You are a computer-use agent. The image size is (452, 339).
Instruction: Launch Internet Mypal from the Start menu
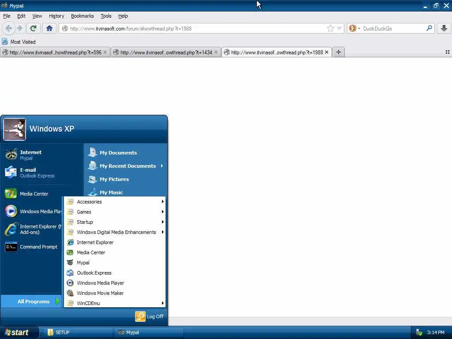[x=42, y=155]
